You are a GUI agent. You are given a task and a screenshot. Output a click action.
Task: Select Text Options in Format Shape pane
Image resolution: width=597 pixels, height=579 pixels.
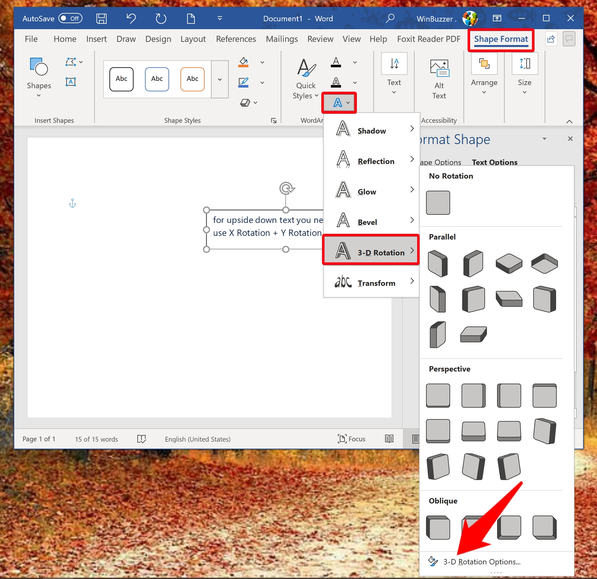[495, 162]
